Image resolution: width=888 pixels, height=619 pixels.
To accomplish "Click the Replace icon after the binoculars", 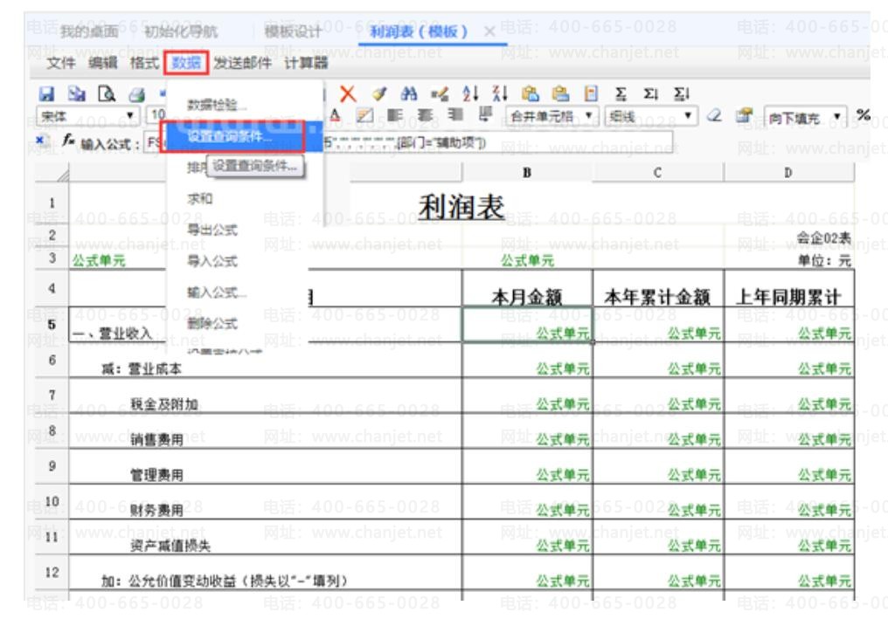I will tap(439, 94).
